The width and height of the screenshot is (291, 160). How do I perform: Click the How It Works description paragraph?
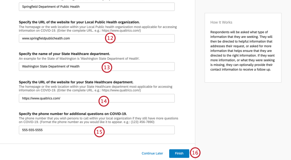click(242, 51)
